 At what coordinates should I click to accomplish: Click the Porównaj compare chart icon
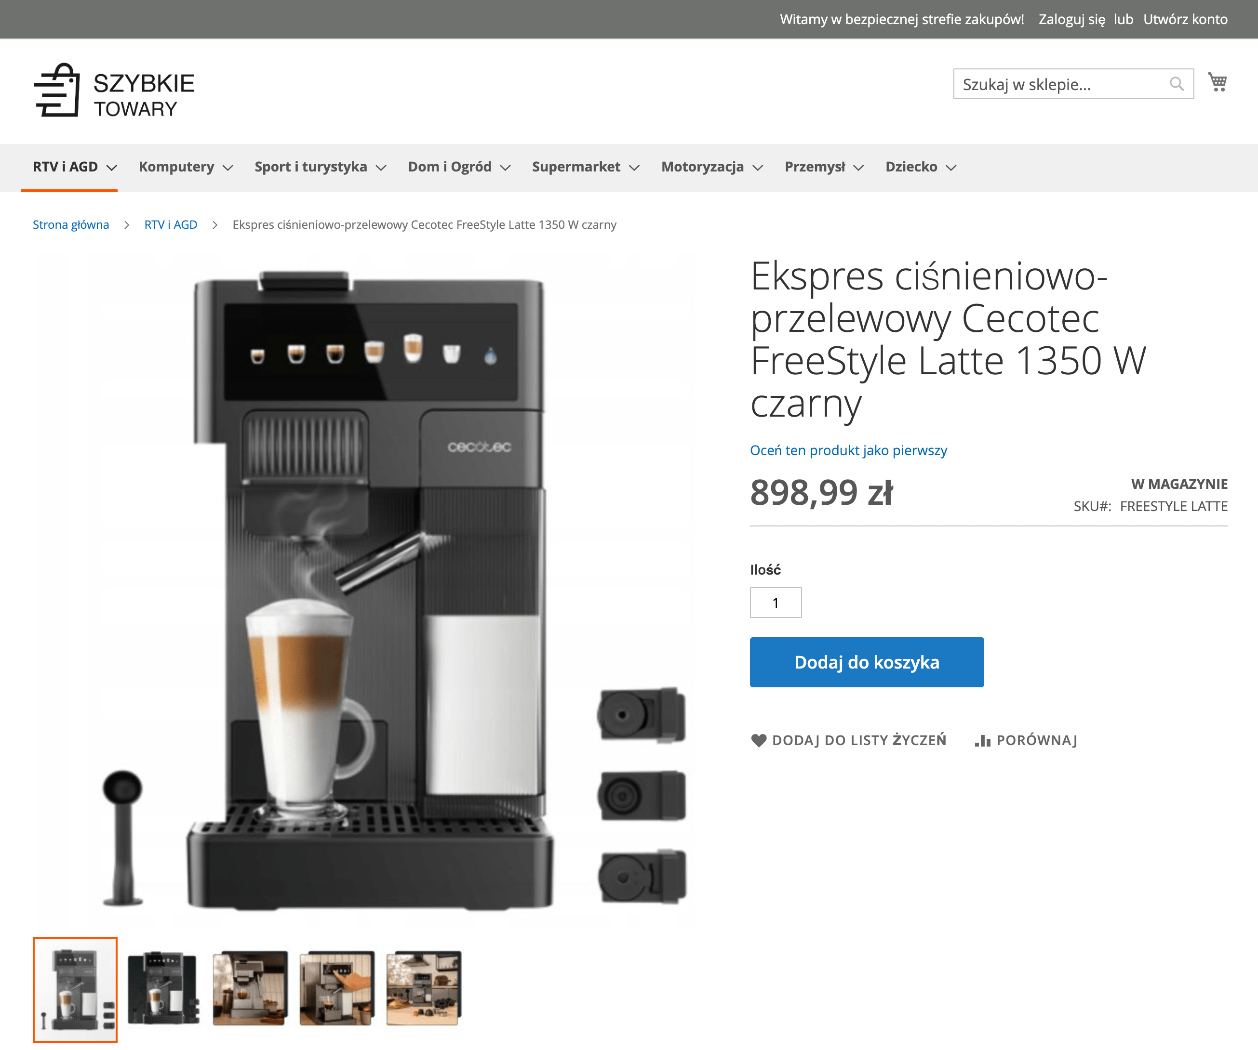[982, 740]
